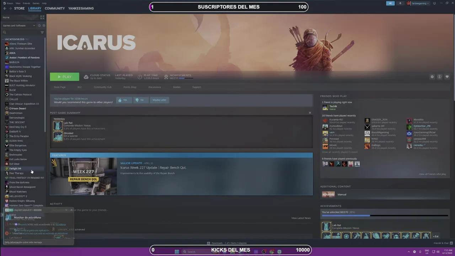Toggle the ready-to-play filter icon

click(44, 26)
